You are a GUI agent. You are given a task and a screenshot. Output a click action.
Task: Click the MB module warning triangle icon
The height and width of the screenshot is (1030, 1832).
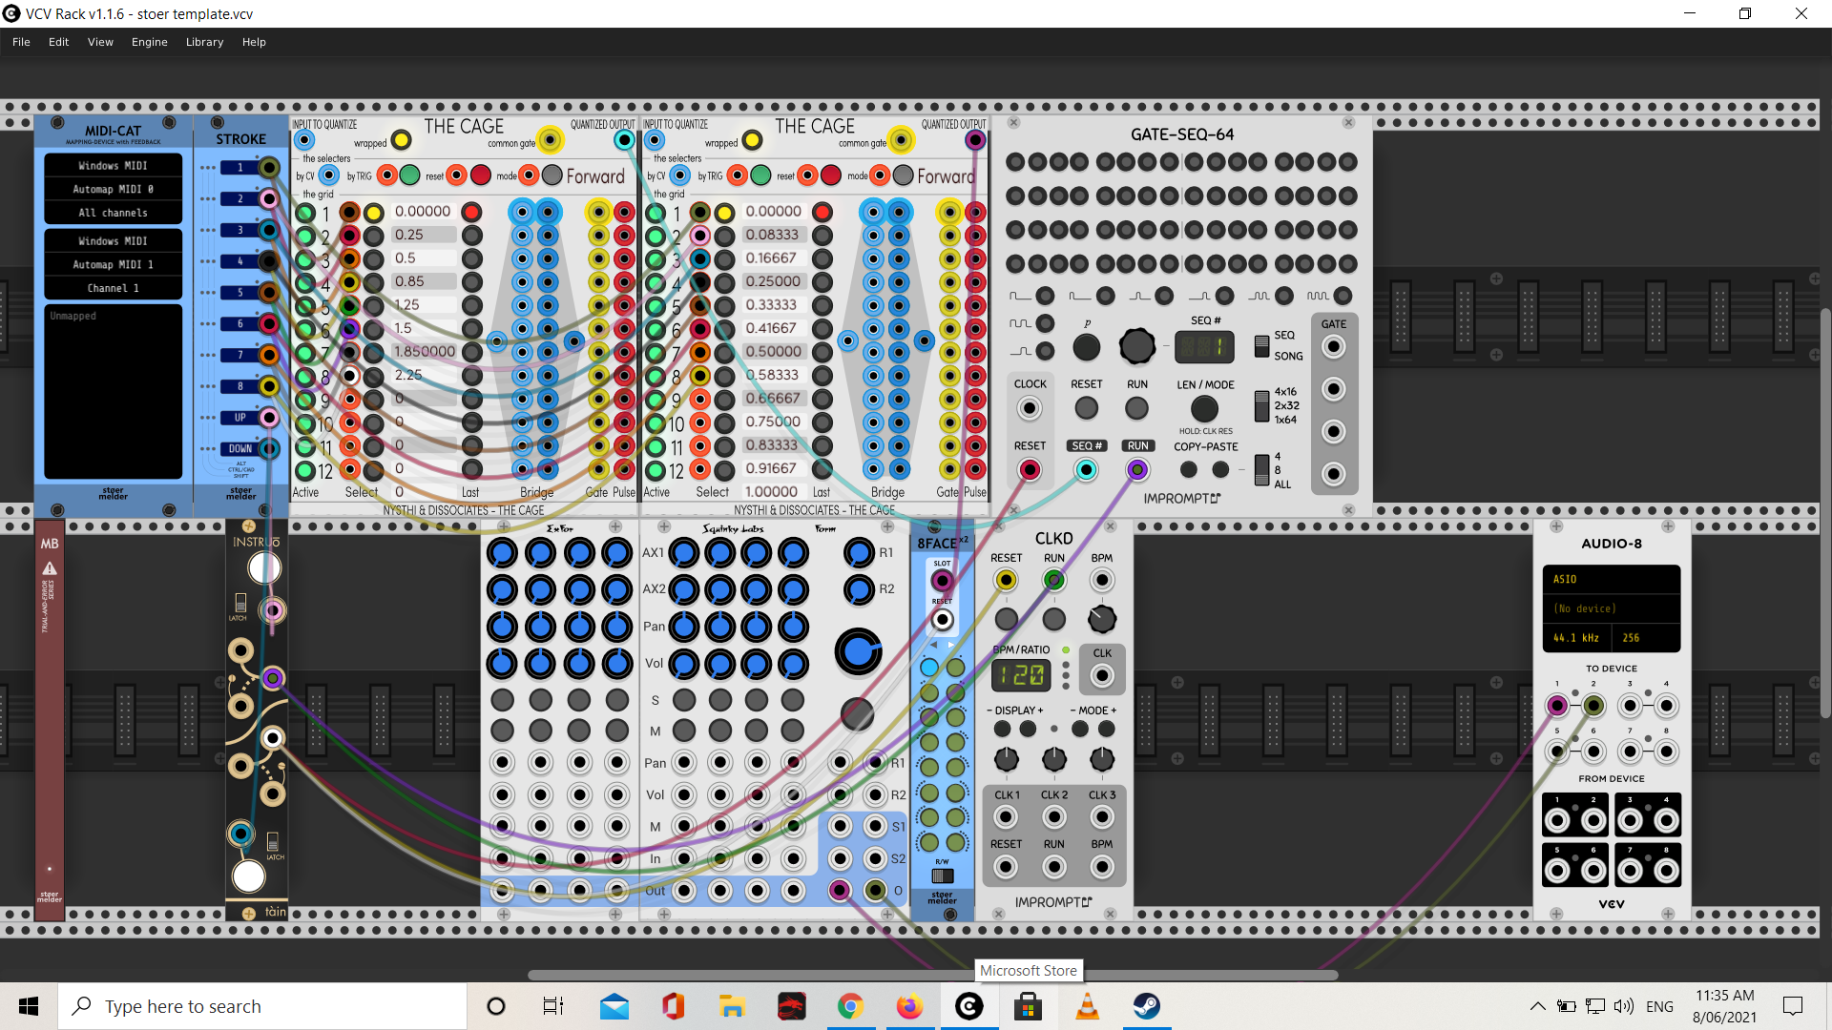click(50, 568)
